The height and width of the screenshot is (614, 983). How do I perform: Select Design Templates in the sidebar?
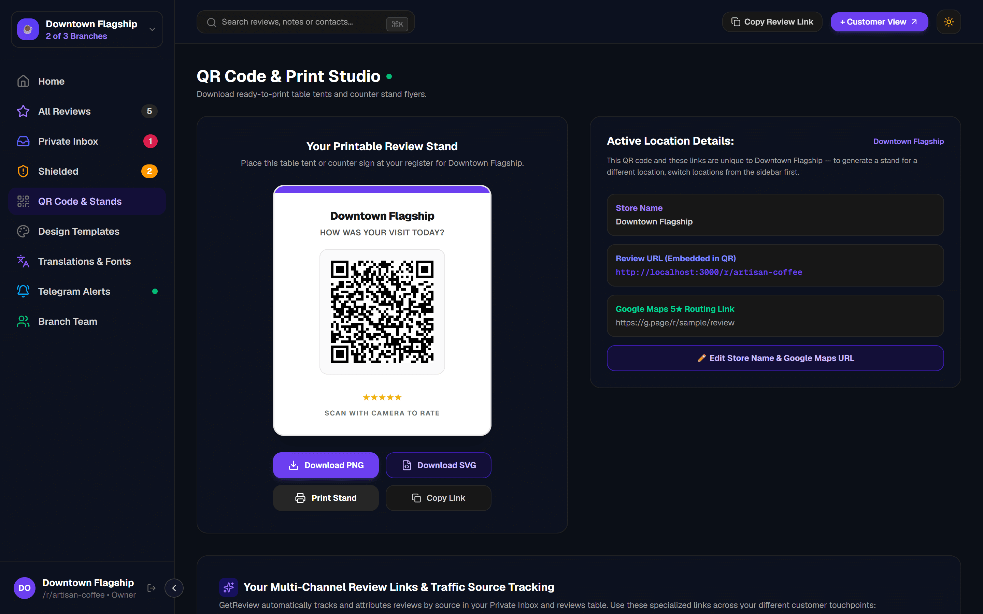click(87, 232)
